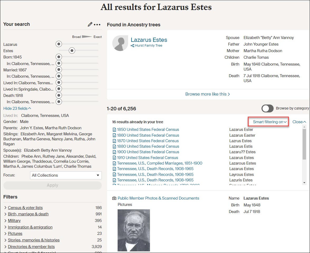Close the already in your tree list
310x253 pixels.
point(299,122)
